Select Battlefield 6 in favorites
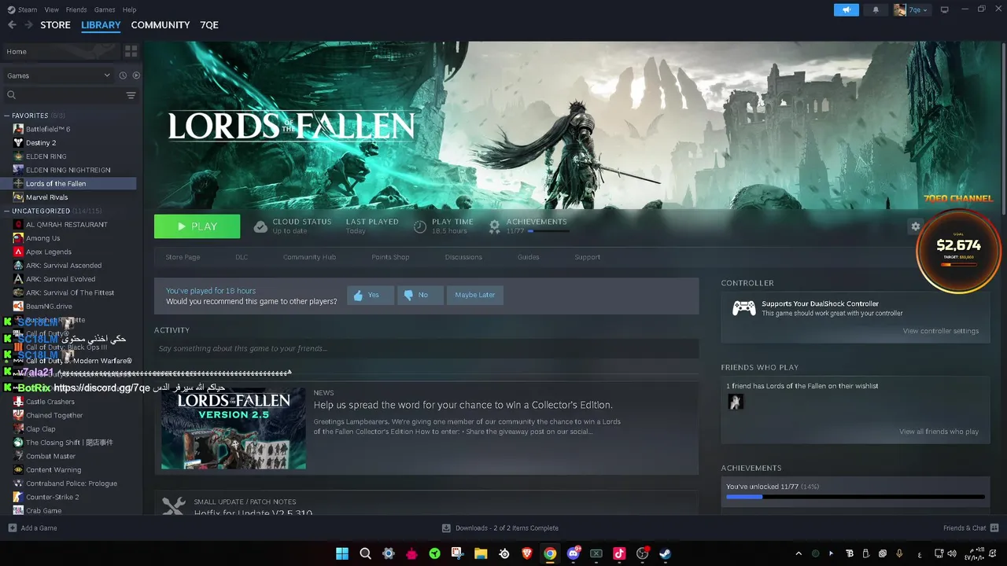Viewport: 1007px width, 566px height. 48,129
